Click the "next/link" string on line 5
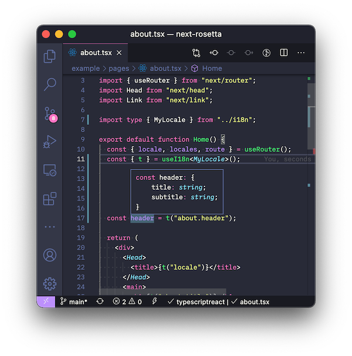The image size is (352, 356). click(187, 100)
